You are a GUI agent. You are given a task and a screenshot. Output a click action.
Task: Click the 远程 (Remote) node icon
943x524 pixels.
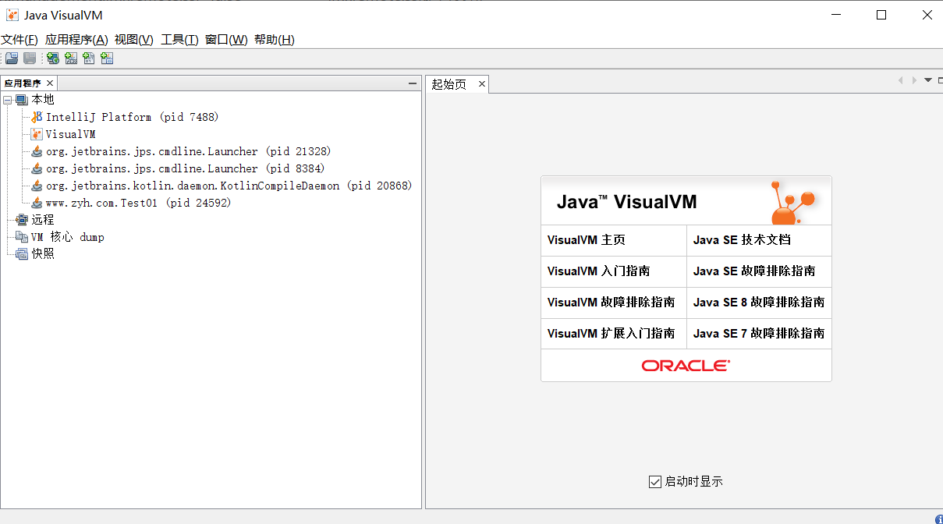[22, 220]
